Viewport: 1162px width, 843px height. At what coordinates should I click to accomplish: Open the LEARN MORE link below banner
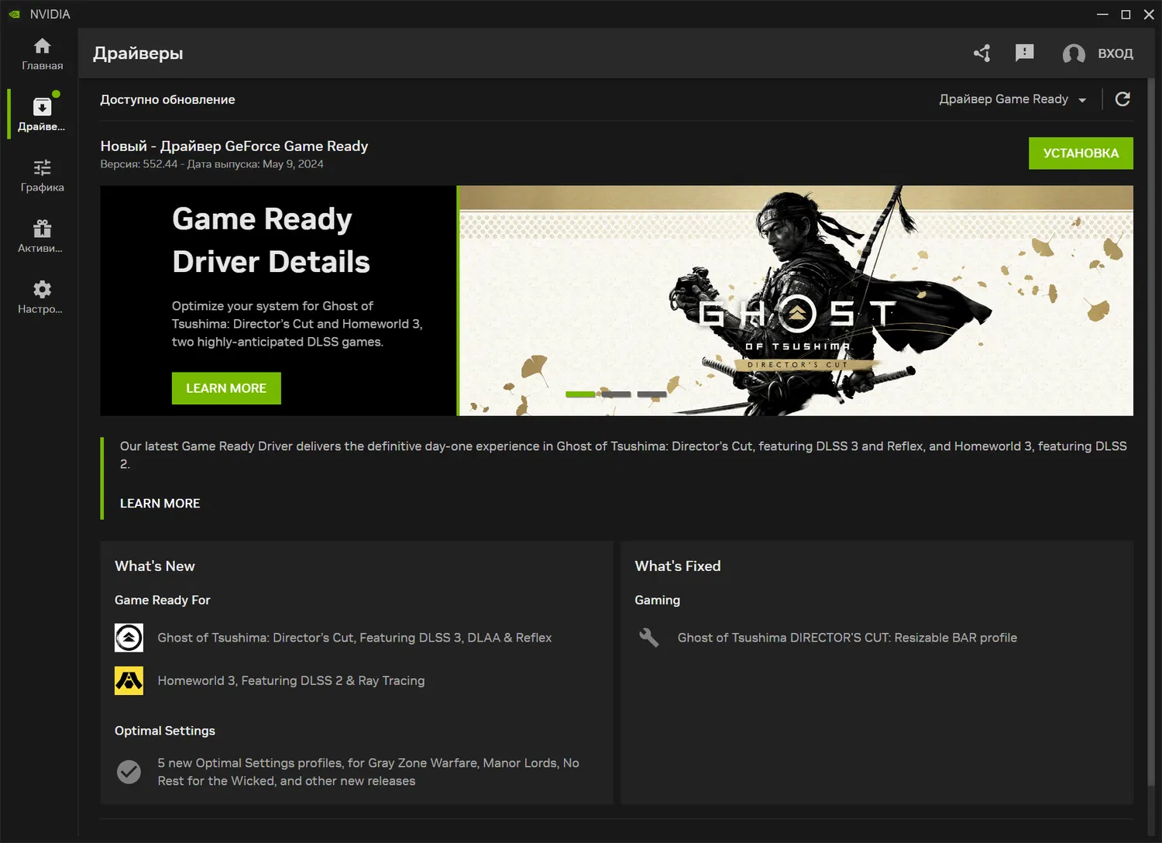coord(160,504)
